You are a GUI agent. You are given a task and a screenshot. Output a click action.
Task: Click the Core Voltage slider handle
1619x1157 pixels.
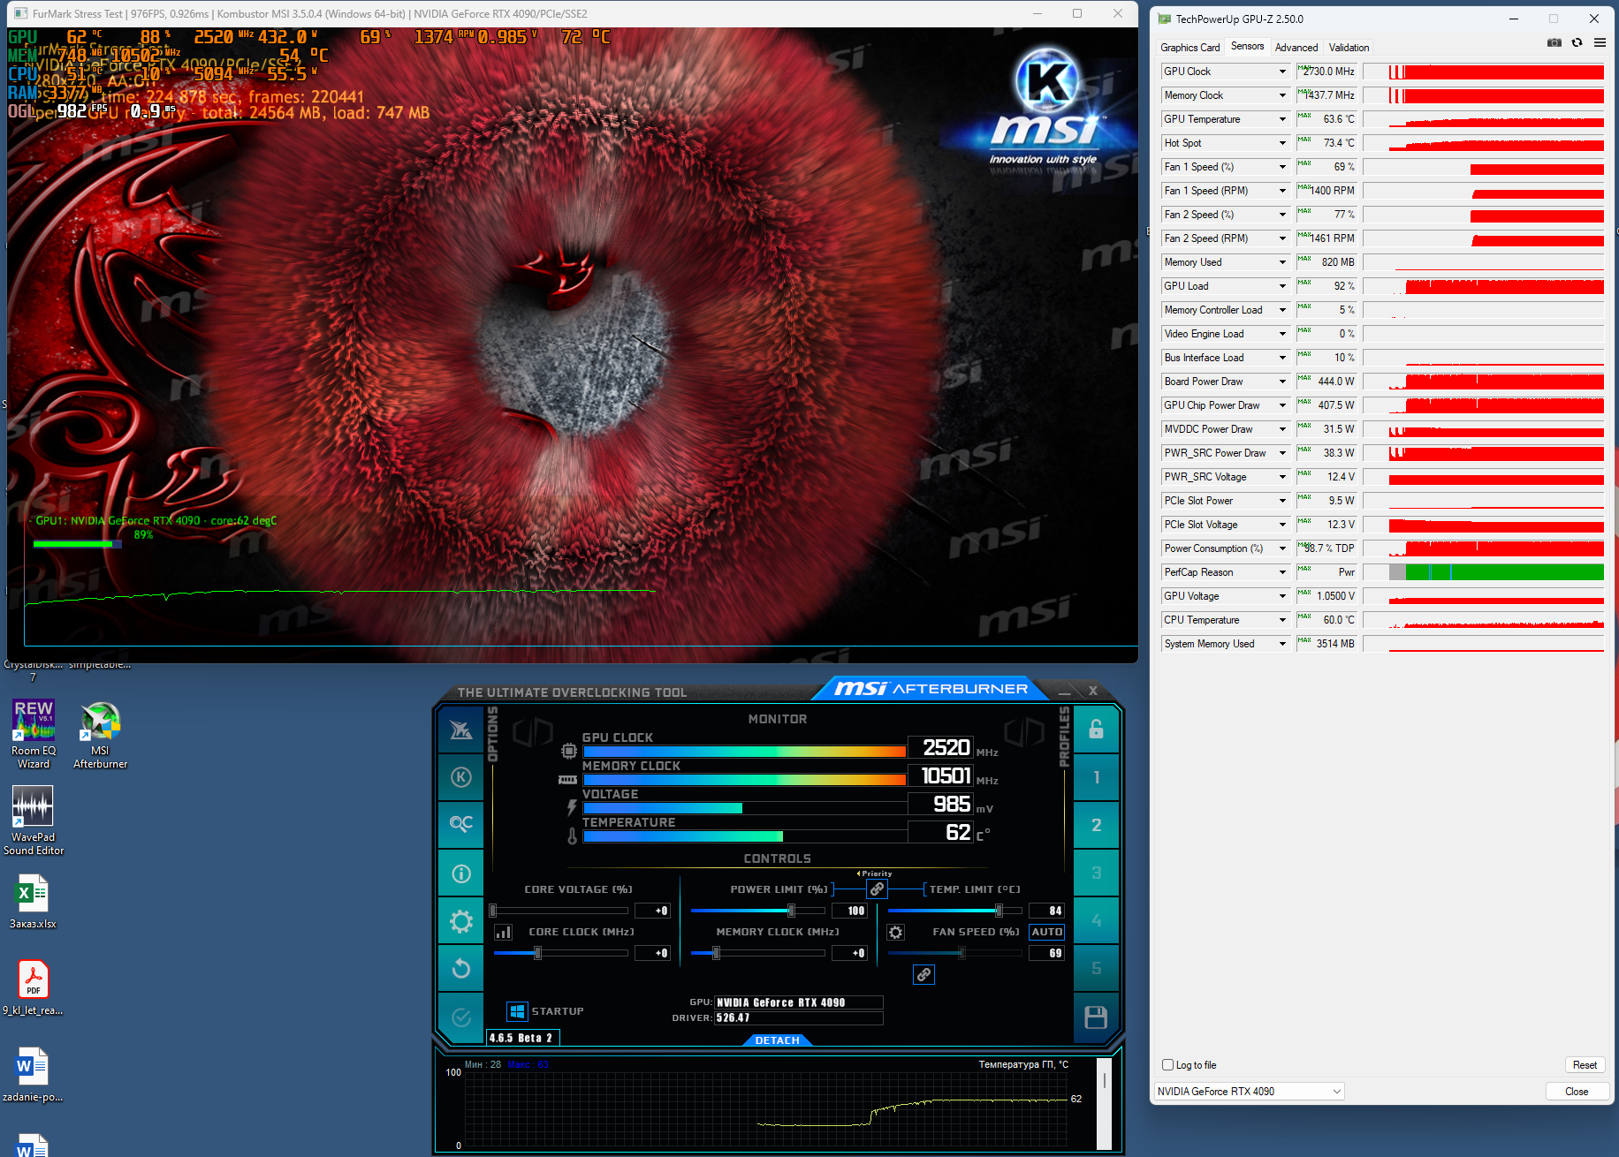click(x=493, y=911)
